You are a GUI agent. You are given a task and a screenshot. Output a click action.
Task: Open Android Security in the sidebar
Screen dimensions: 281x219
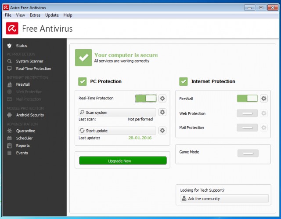point(30,115)
